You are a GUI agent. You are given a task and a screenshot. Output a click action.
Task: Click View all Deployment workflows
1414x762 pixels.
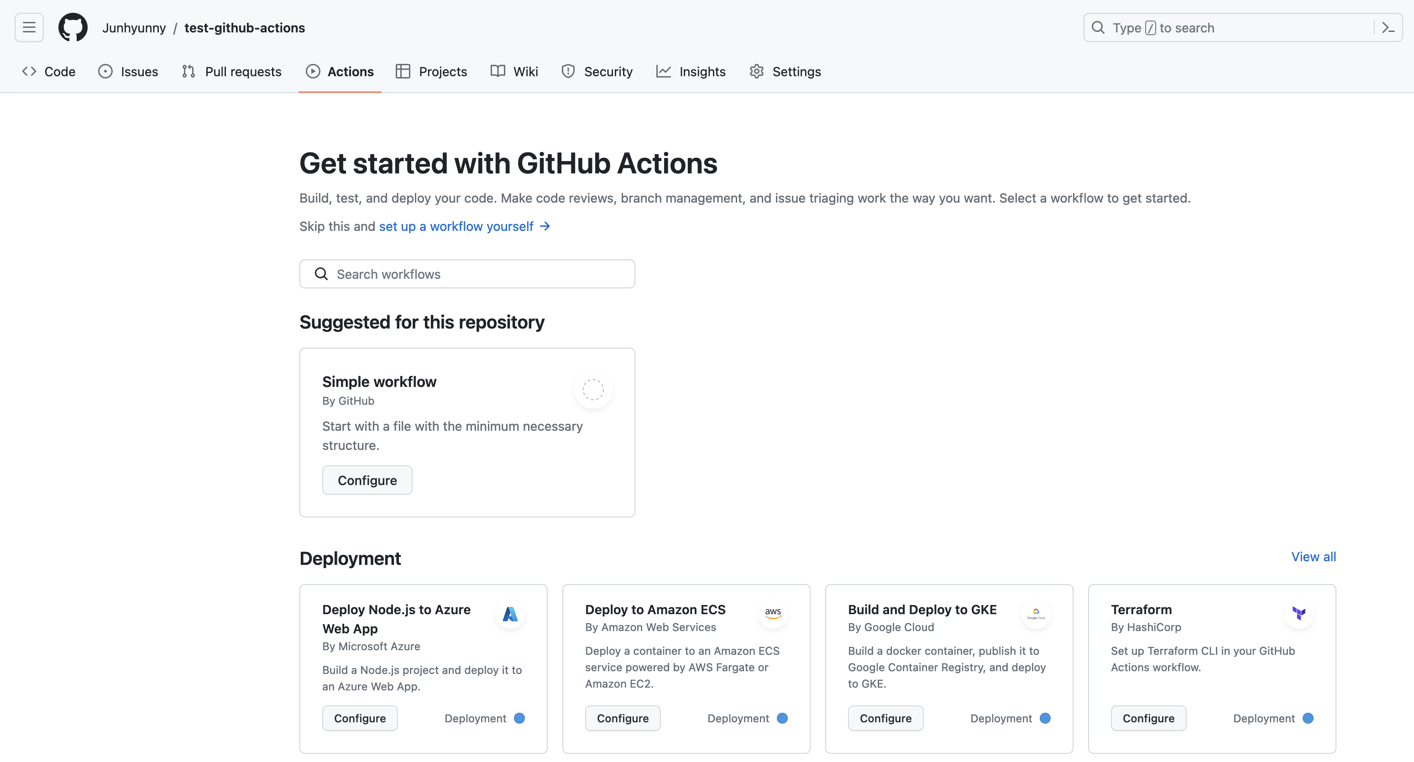1314,557
